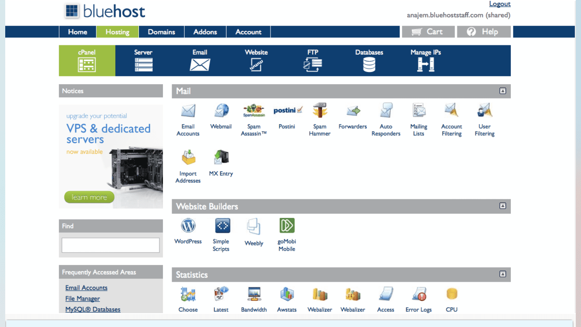Image resolution: width=581 pixels, height=327 pixels.
Task: Open the shopping Cart
Action: tap(428, 32)
